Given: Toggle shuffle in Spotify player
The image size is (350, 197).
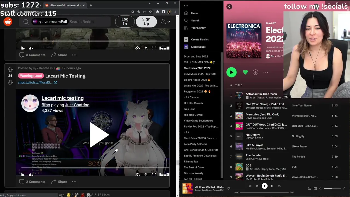Looking at the screenshot, I should pyautogui.click(x=250, y=186).
